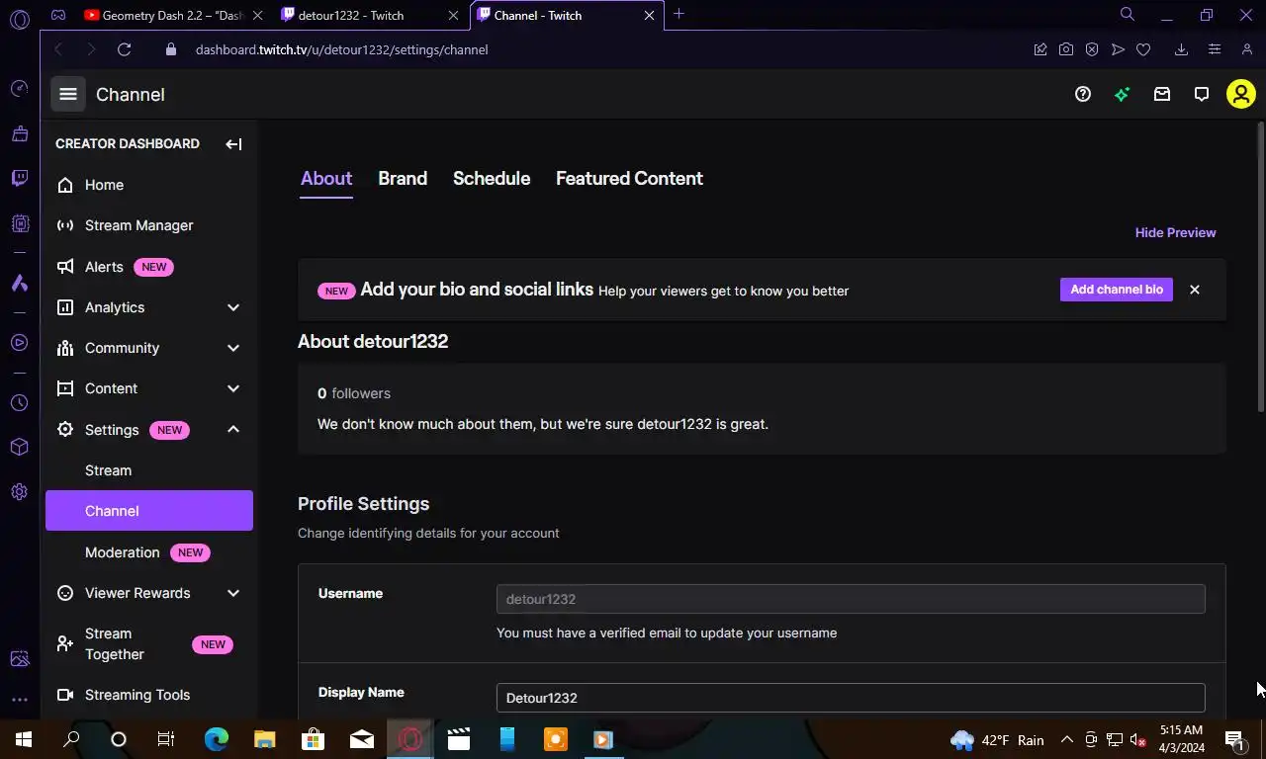Click the Display Name input field
The width and height of the screenshot is (1266, 759).
851,698
